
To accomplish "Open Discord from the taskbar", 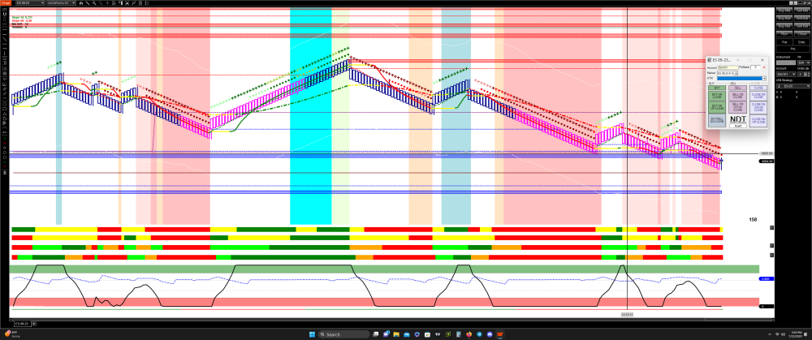I will 490,334.
